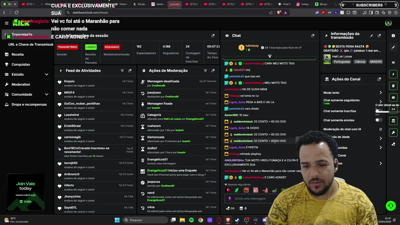Click the Hell Let Loose game thumbnail

(327, 59)
